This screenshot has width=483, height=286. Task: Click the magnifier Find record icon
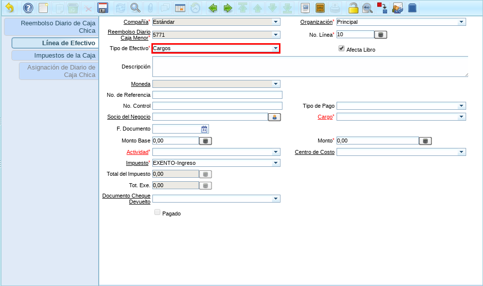(135, 8)
